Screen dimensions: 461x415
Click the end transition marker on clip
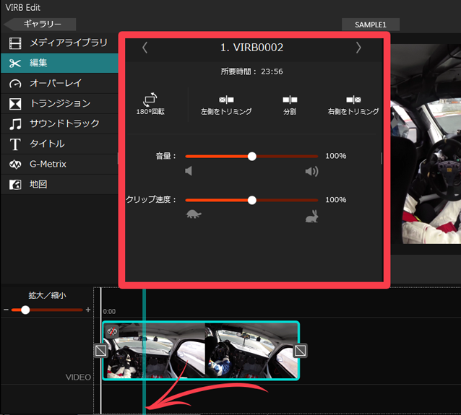(x=300, y=351)
